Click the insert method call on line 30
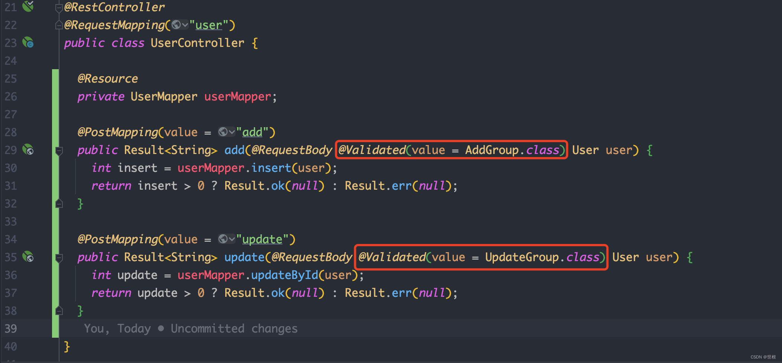Image resolution: width=782 pixels, height=363 pixels. 271,168
